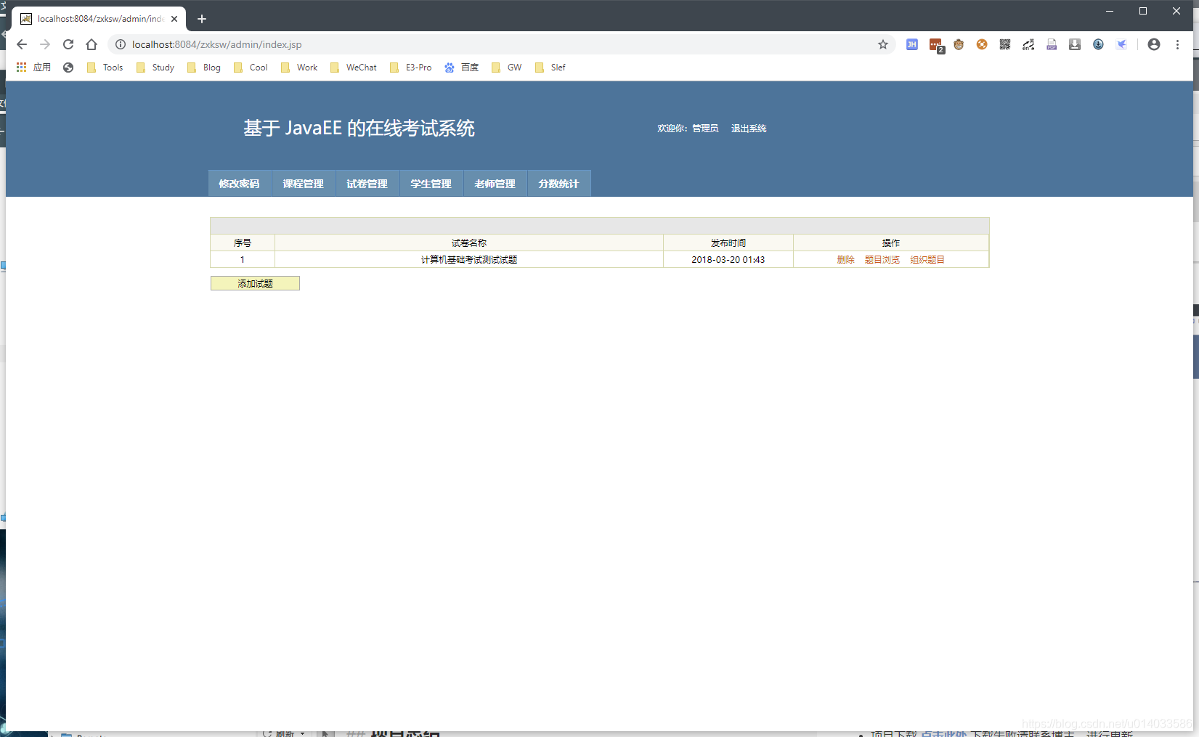
Task: Open the 学生管理 menu tab
Action: [431, 184]
